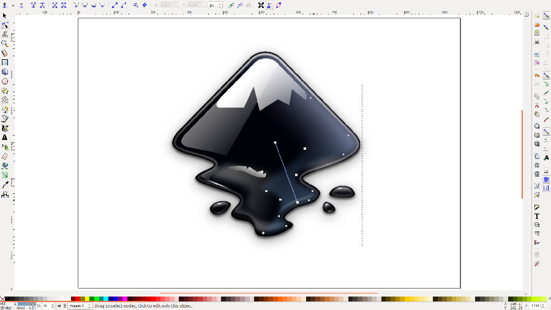Open the Layer 1 selector dropdown
This screenshot has width=551, height=310.
pyautogui.click(x=80, y=306)
